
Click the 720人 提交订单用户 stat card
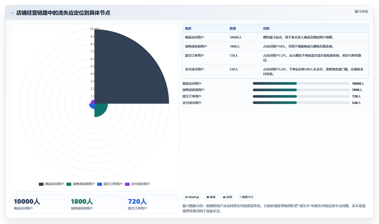pyautogui.click(x=152, y=204)
